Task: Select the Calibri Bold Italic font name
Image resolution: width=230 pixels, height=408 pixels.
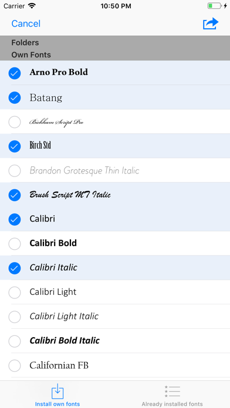Action: pyautogui.click(x=65, y=341)
